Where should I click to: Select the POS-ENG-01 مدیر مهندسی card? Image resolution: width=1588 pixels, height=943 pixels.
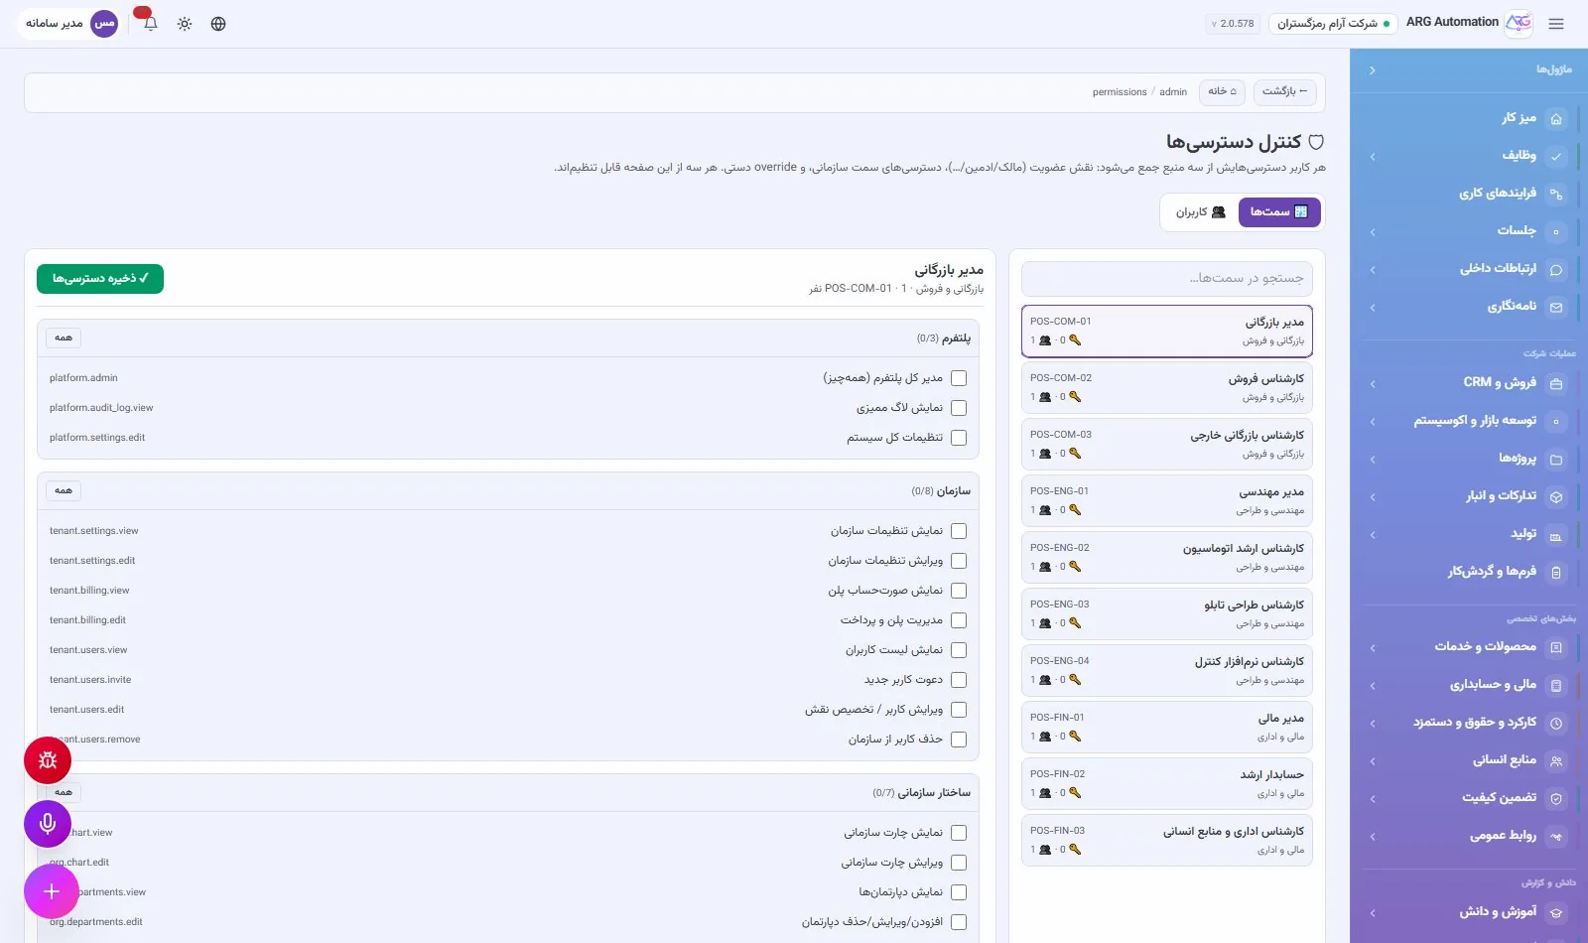tap(1167, 501)
